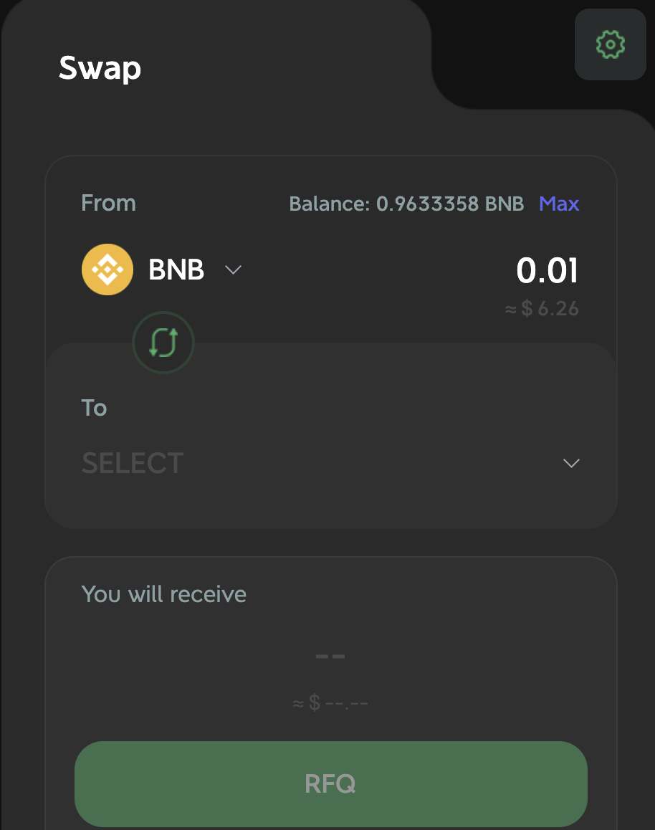Viewport: 655px width, 830px height.
Task: Click the "You will receive" label
Action: coord(164,594)
